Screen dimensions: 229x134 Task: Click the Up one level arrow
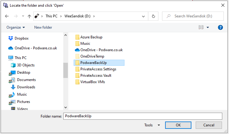coord(29,16)
